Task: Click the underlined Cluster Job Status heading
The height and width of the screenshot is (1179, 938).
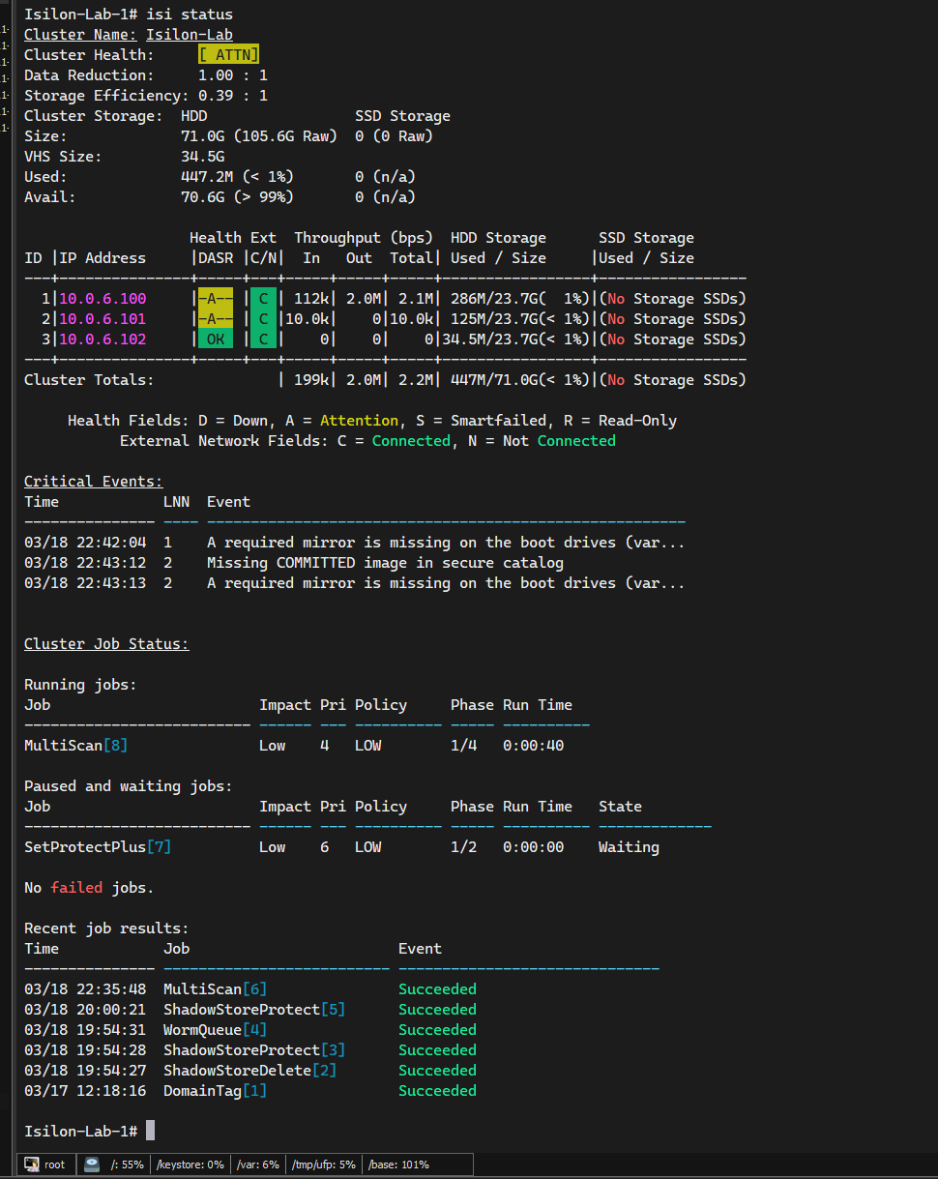Action: [x=106, y=643]
